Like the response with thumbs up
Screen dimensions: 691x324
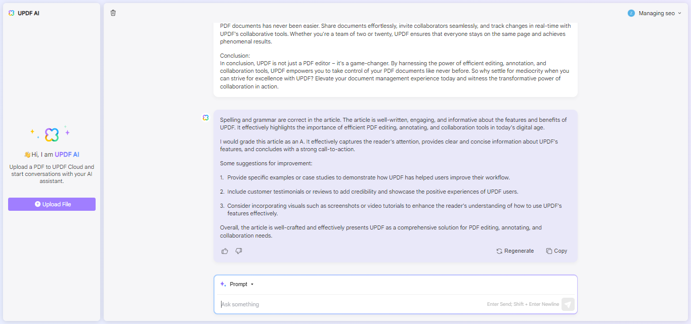[x=225, y=251]
